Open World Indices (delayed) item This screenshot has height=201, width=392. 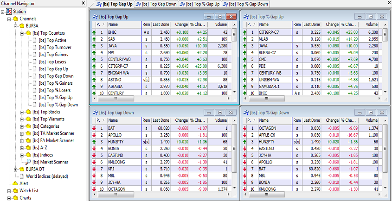(47, 176)
